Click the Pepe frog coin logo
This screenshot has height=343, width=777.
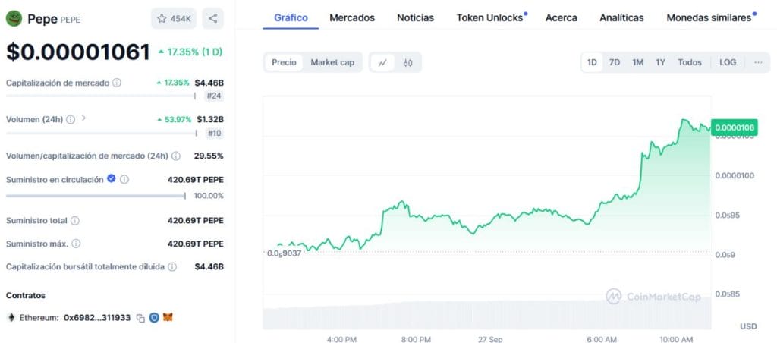[14, 19]
